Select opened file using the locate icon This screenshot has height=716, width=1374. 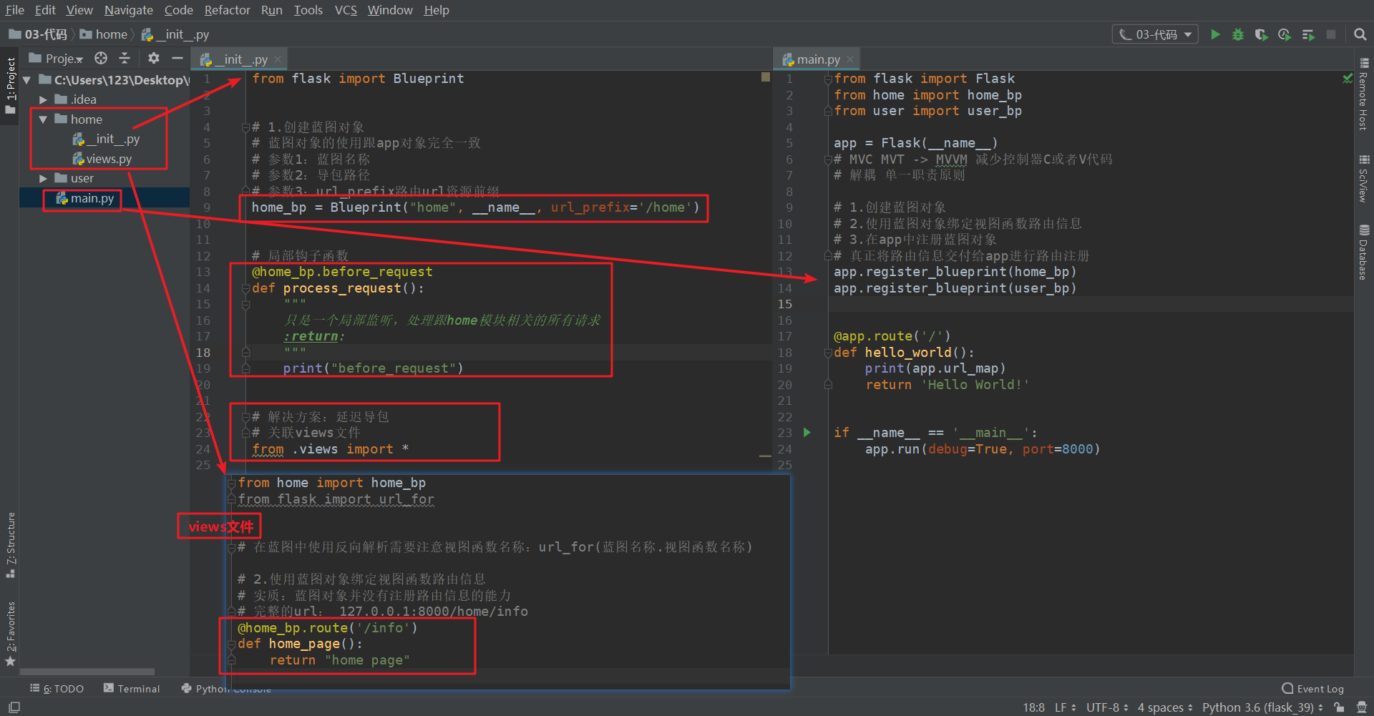pyautogui.click(x=100, y=58)
